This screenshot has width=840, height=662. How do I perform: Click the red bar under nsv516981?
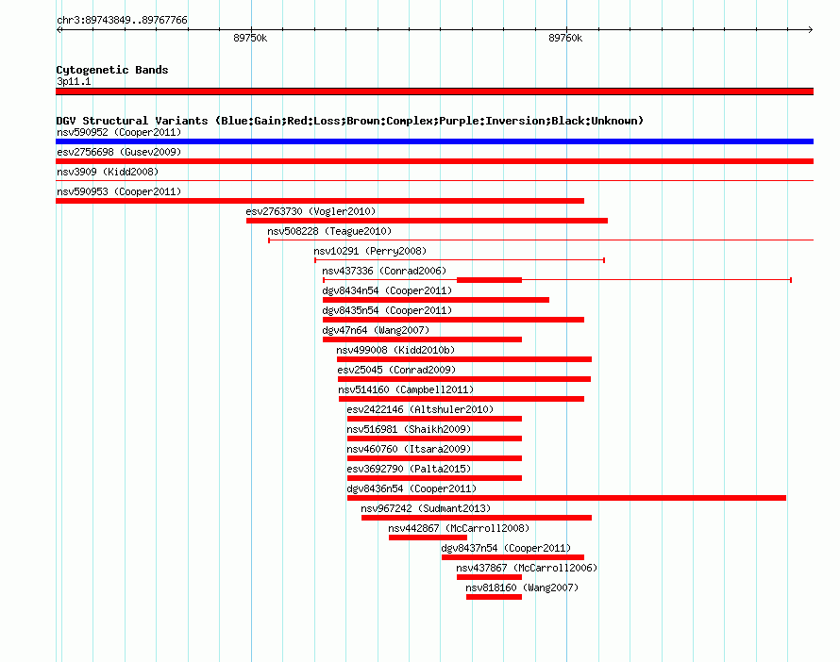click(434, 439)
